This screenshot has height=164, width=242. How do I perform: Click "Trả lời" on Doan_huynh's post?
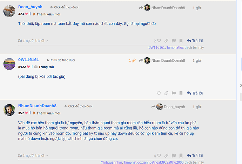(195, 41)
